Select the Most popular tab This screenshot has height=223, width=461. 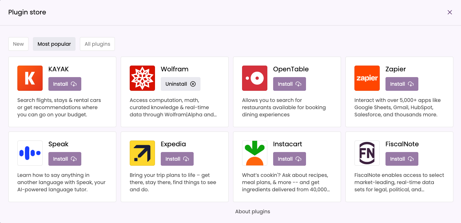point(54,44)
